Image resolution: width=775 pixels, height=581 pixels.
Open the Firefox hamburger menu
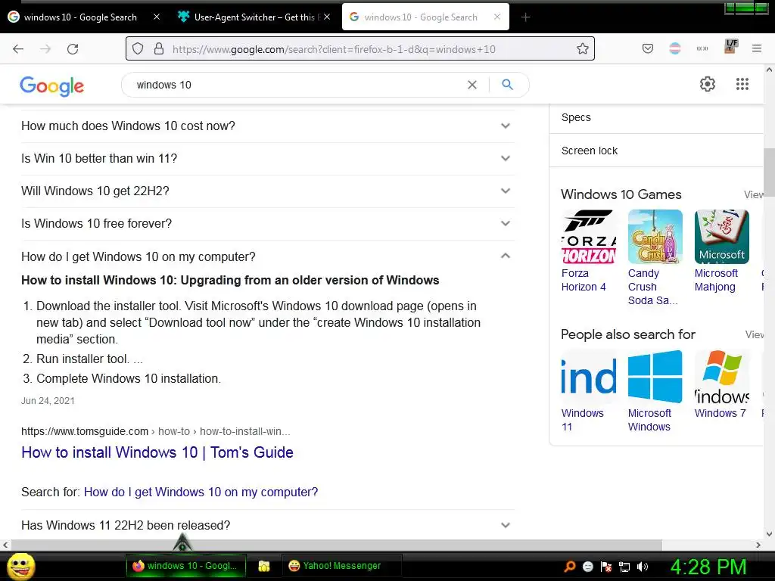[x=757, y=48]
